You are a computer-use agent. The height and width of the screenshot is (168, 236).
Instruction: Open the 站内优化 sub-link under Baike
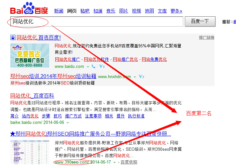pos(30,116)
